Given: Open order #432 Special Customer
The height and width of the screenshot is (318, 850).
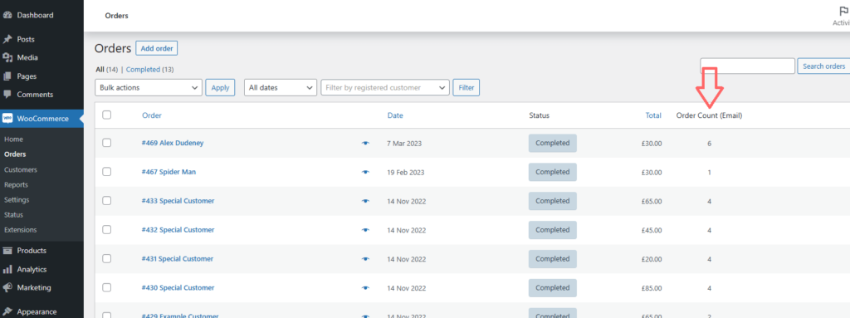Looking at the screenshot, I should tap(178, 230).
